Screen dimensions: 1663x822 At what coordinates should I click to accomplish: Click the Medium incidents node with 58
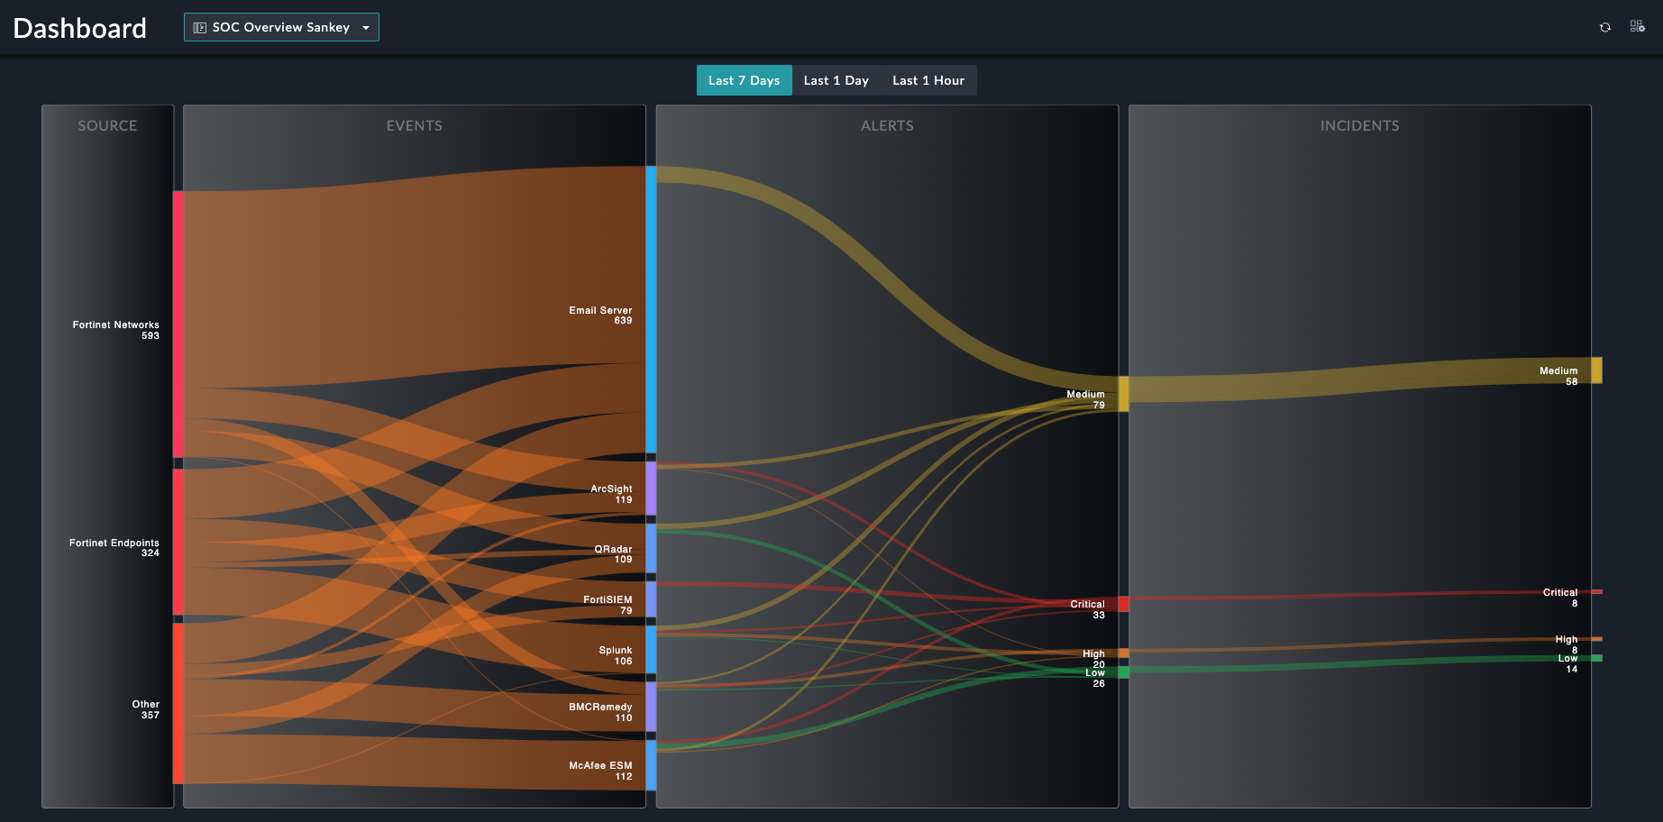tap(1596, 370)
